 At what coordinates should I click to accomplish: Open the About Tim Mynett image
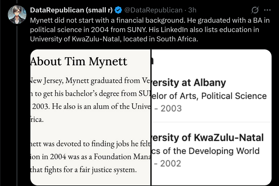(x=90, y=117)
